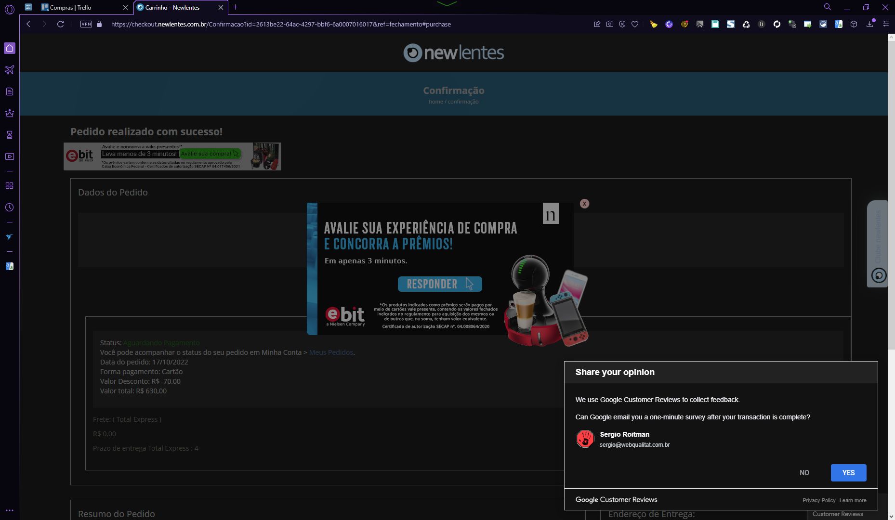Click the yellow broom extension icon
This screenshot has height=520, width=895.
(x=654, y=24)
